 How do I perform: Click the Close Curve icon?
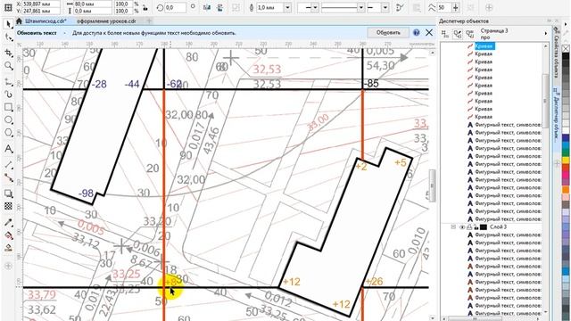tap(400, 7)
